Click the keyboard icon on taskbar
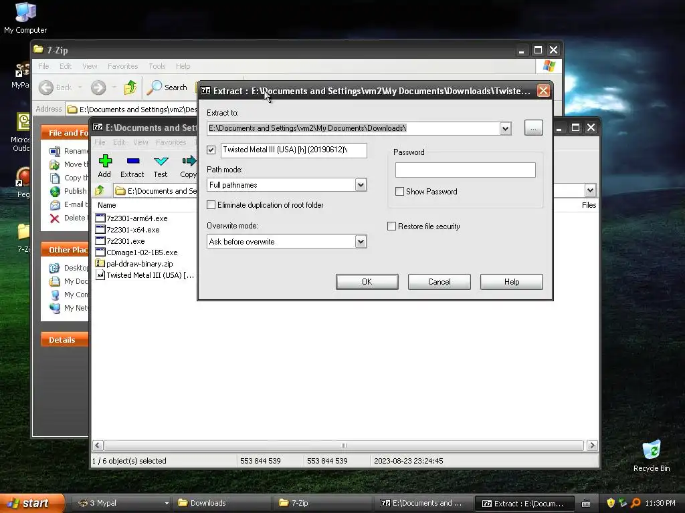 586,504
